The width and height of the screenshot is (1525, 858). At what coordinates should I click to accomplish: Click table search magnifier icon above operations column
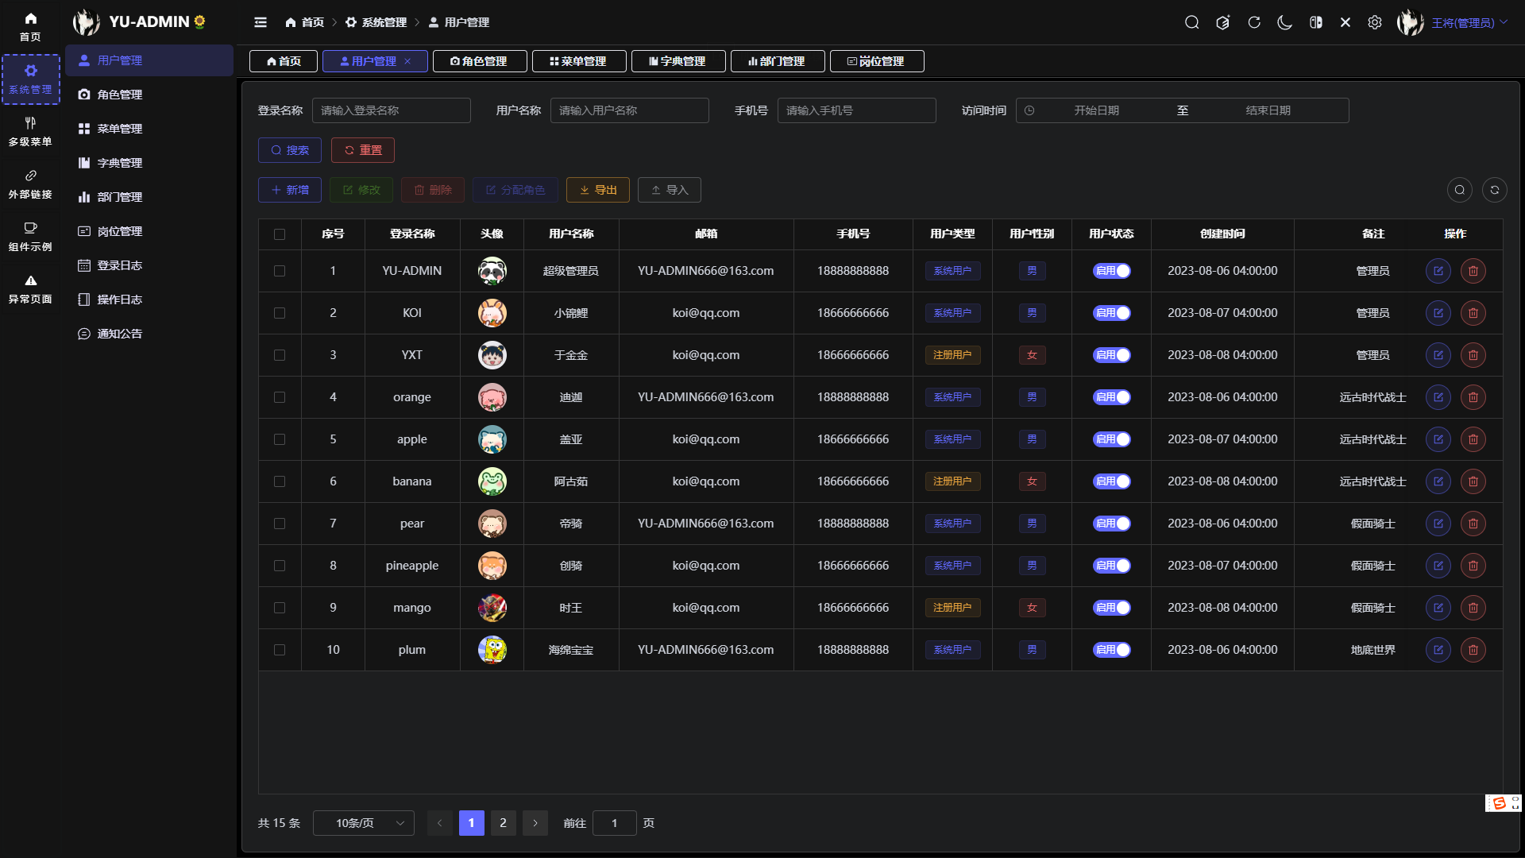coord(1460,190)
